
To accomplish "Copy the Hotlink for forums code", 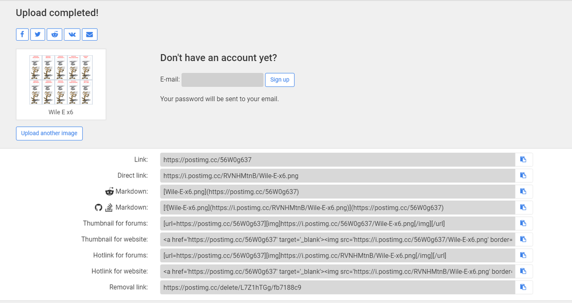I will pos(524,255).
